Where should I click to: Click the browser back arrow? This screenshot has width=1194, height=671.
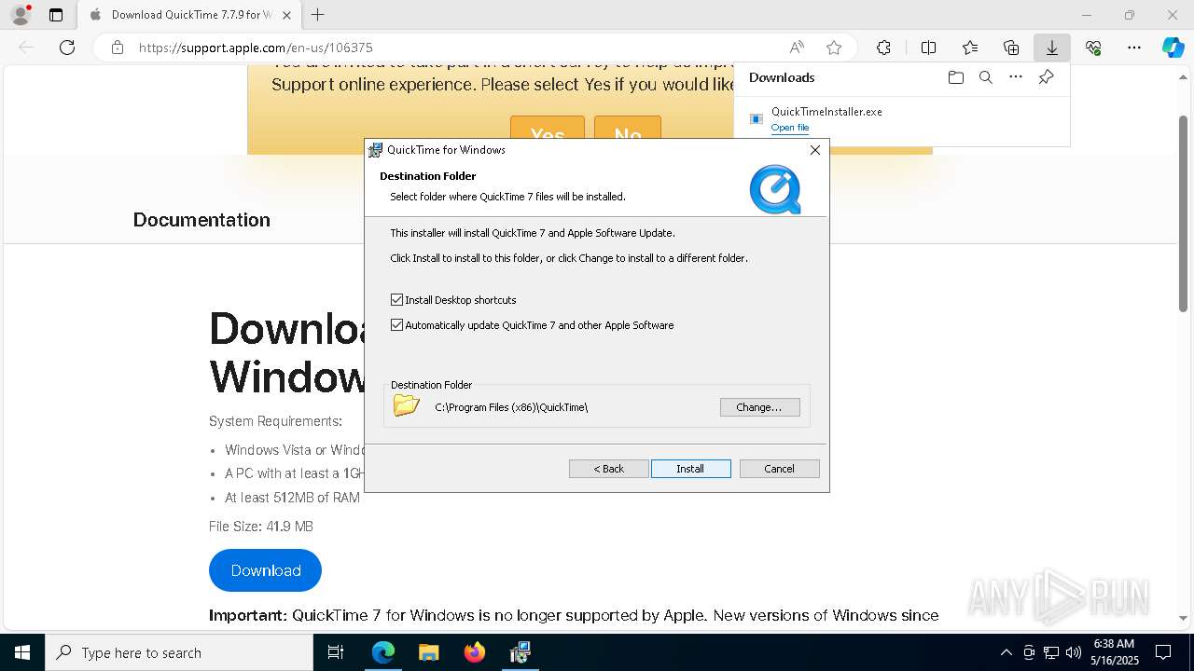[x=26, y=48]
